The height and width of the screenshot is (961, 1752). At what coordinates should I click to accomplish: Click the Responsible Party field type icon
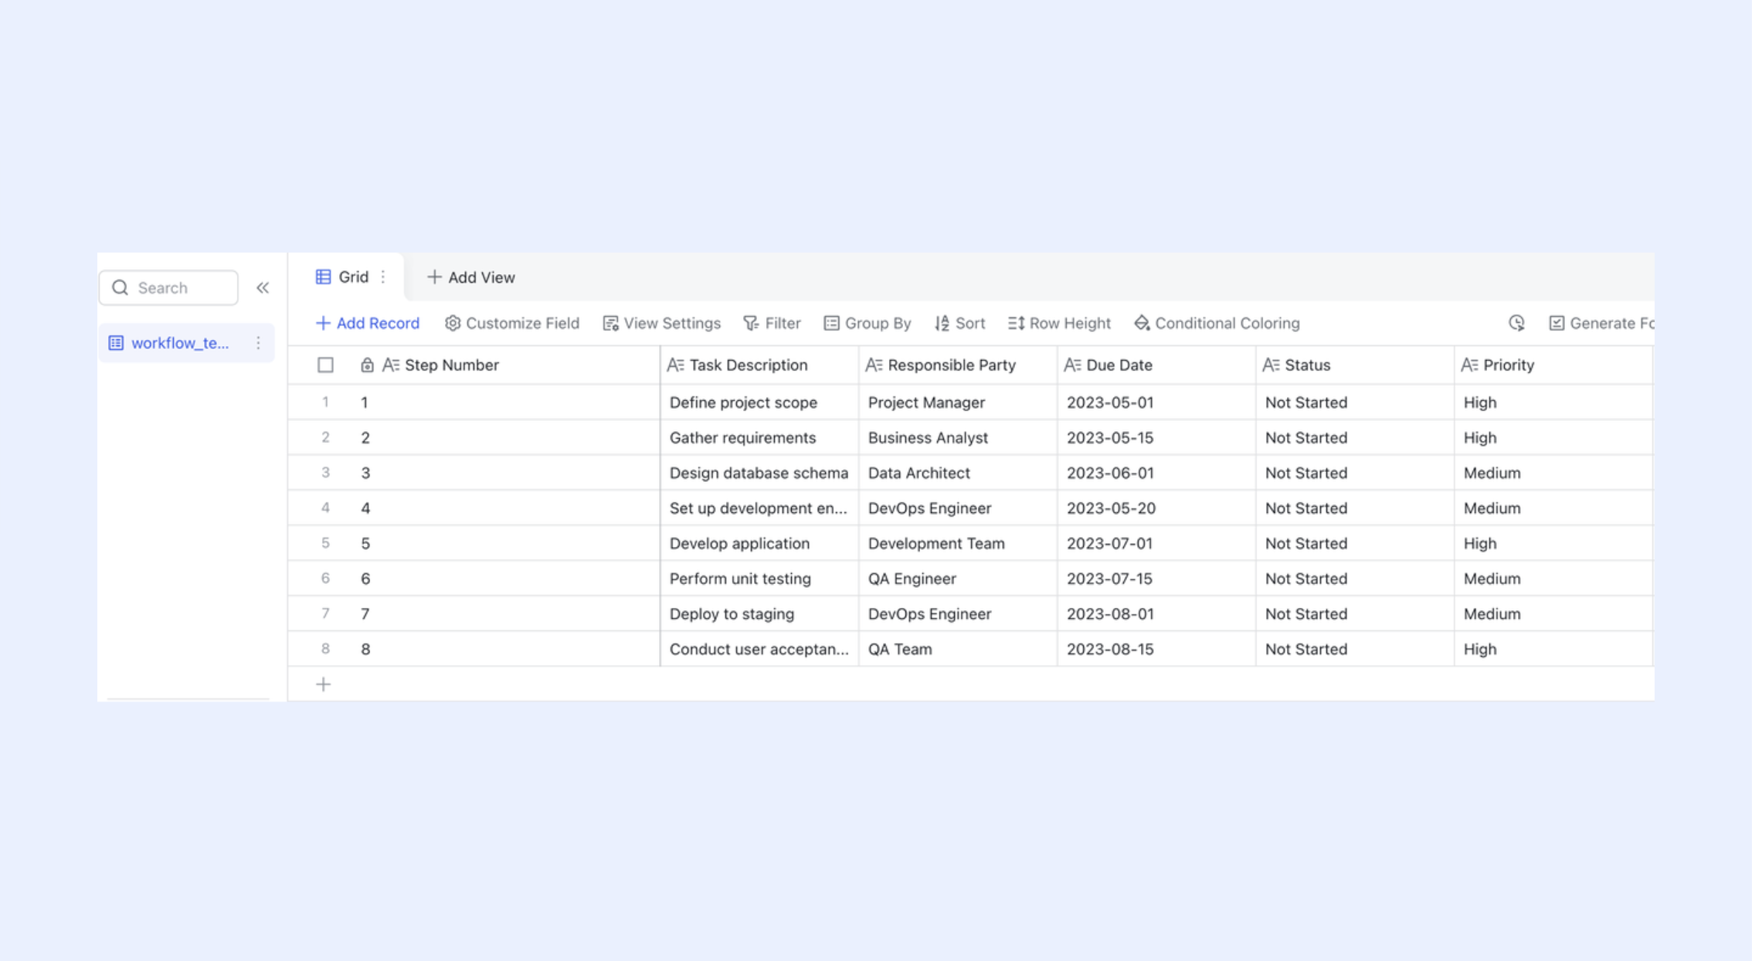coord(874,365)
